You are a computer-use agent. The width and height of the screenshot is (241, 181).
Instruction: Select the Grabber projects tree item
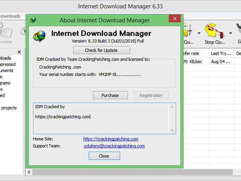point(9,108)
